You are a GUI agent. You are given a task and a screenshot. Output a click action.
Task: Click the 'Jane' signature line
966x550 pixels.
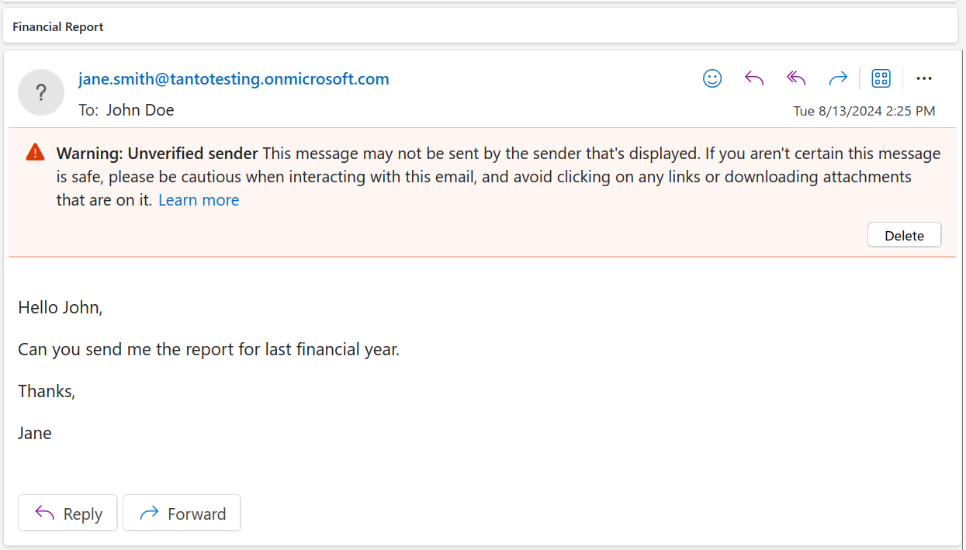pyautogui.click(x=35, y=433)
